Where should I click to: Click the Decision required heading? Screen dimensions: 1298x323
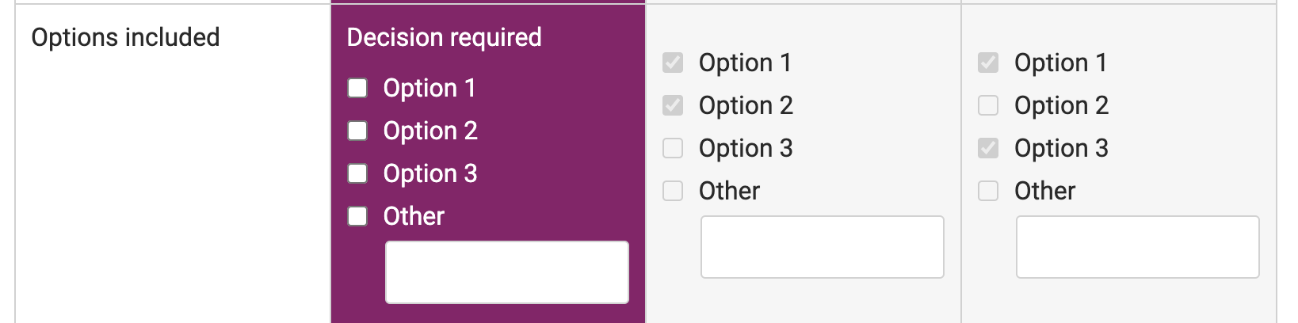click(x=444, y=37)
